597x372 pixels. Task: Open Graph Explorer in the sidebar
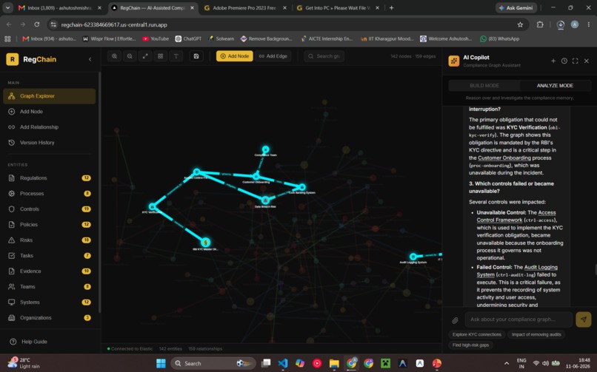[49, 96]
